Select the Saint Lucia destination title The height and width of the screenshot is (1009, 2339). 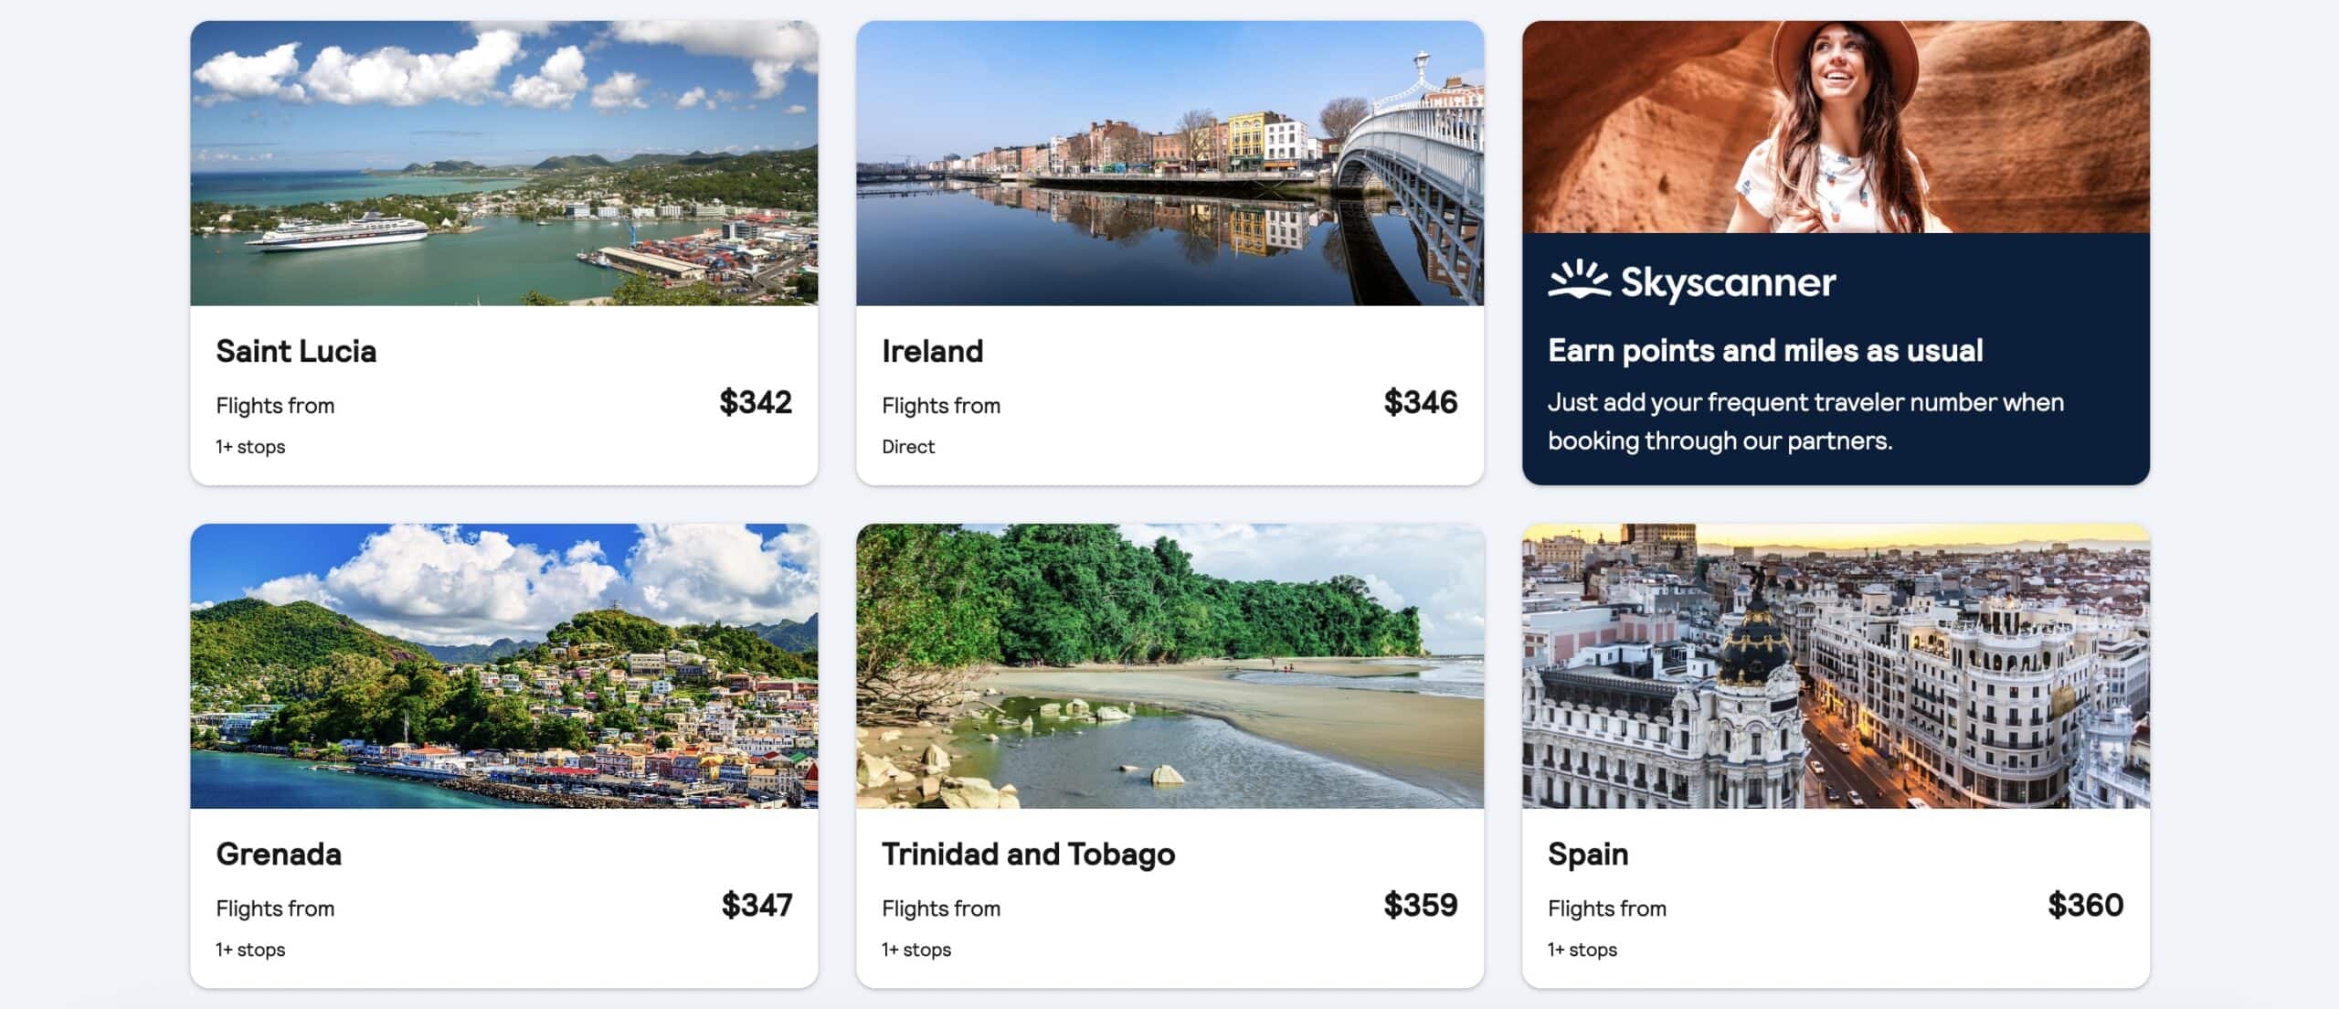tap(296, 351)
